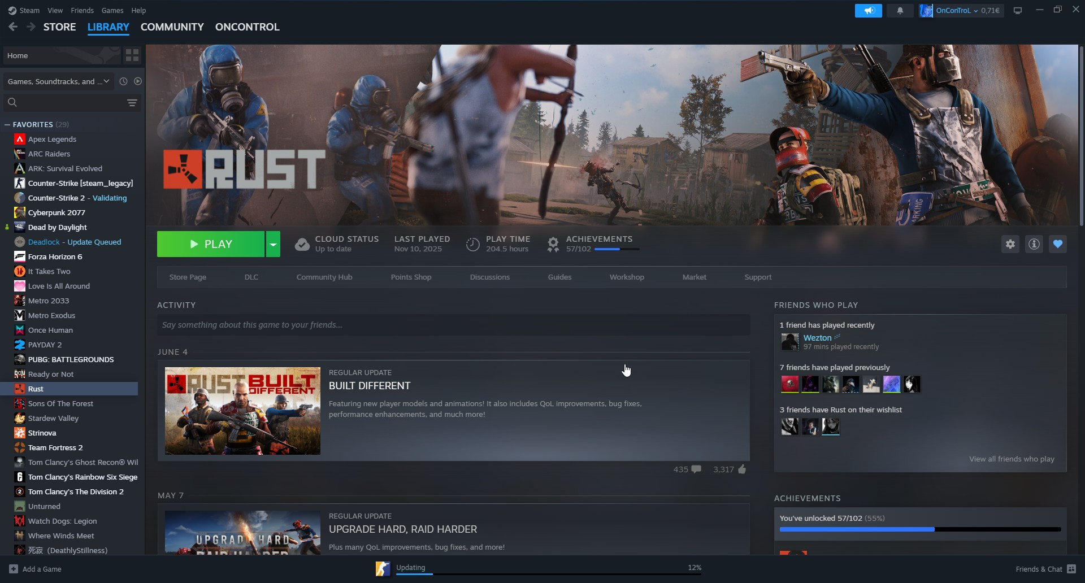This screenshot has height=583, width=1085.
Task: Switch library to collections grid view
Action: 132,55
